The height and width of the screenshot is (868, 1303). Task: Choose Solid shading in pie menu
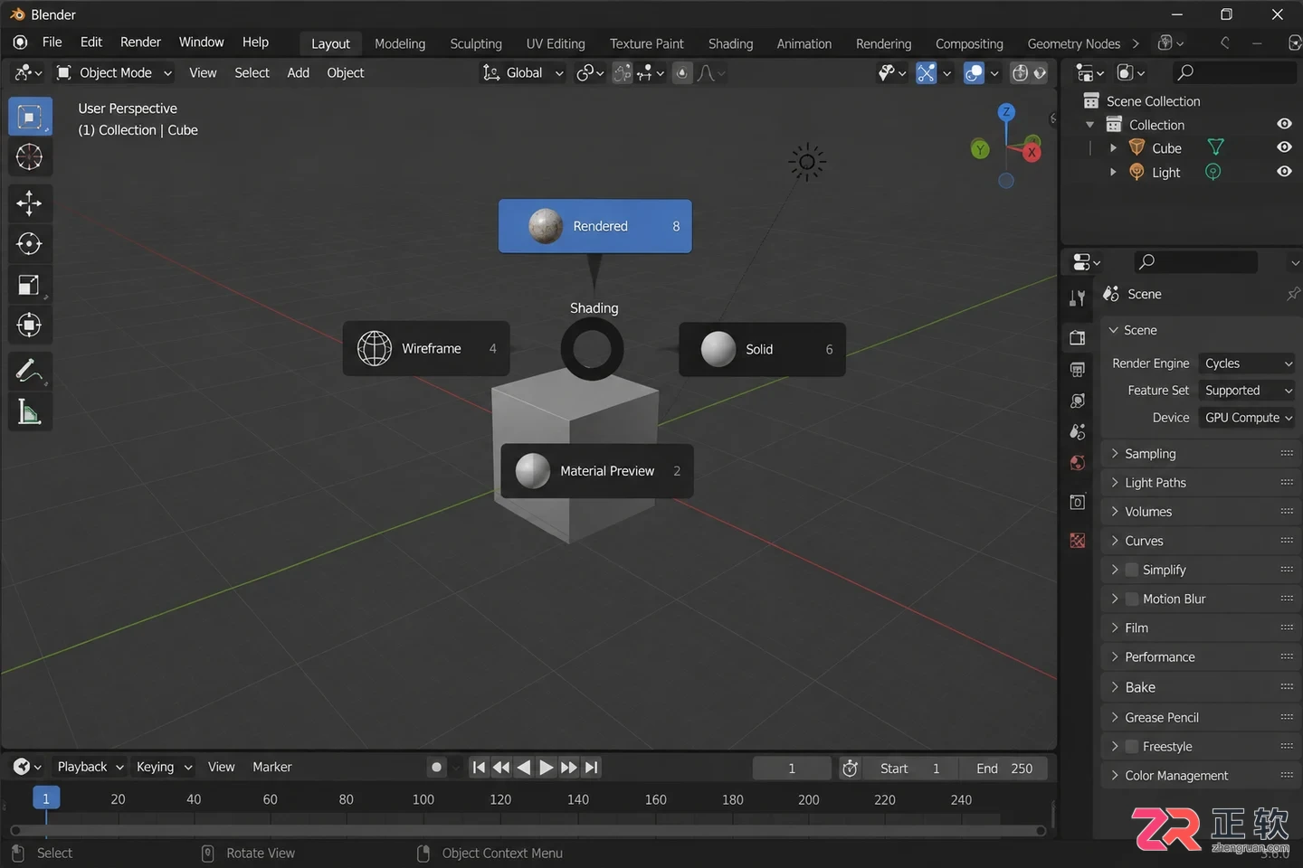[x=763, y=350]
